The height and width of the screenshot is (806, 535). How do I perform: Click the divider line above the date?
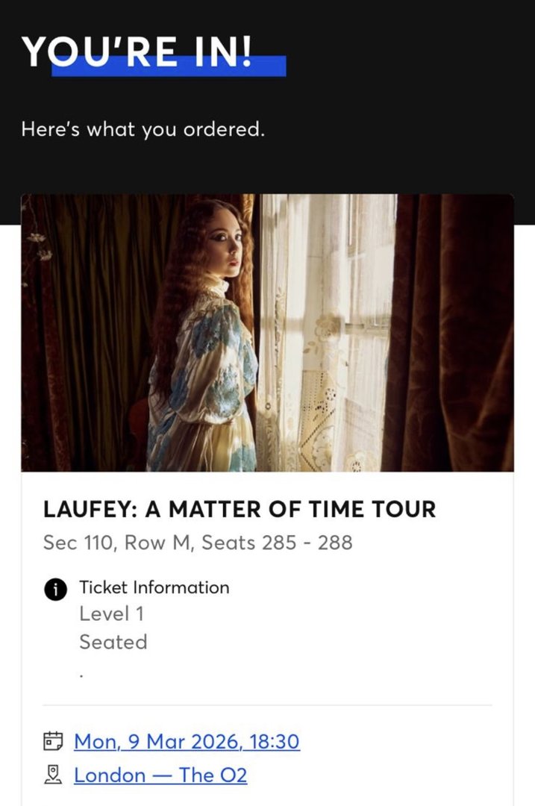pos(267,705)
